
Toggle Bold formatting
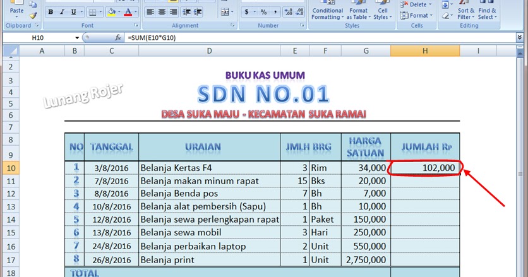point(51,12)
